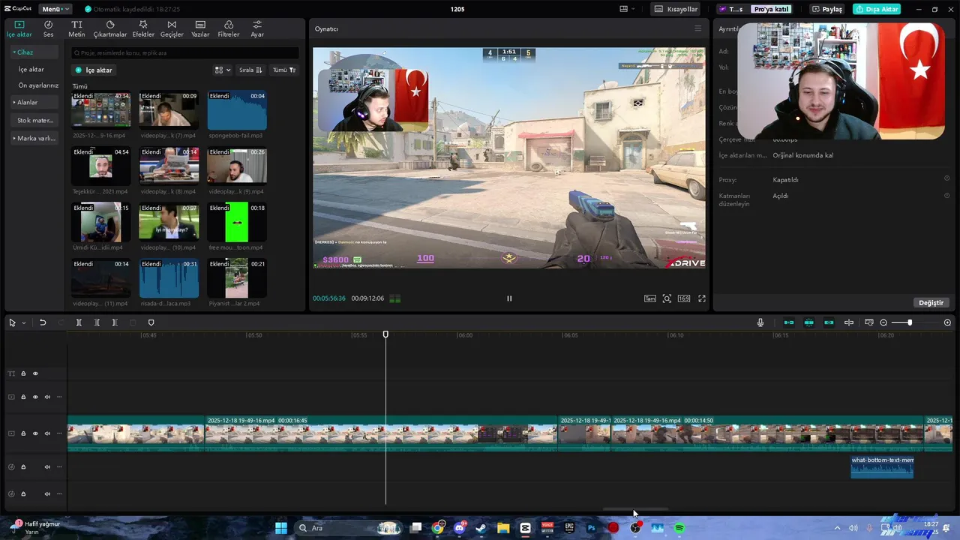Split the clip at the playhead
960x540 pixels.
(x=79, y=322)
